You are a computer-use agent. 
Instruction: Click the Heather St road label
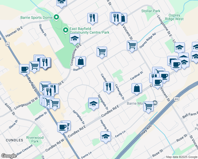[41, 116]
